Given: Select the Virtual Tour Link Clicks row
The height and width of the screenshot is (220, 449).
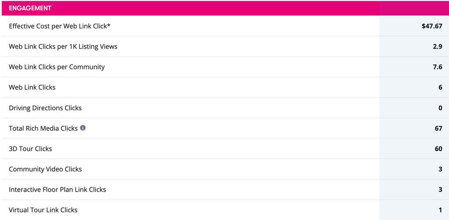Looking at the screenshot, I should pos(225,210).
